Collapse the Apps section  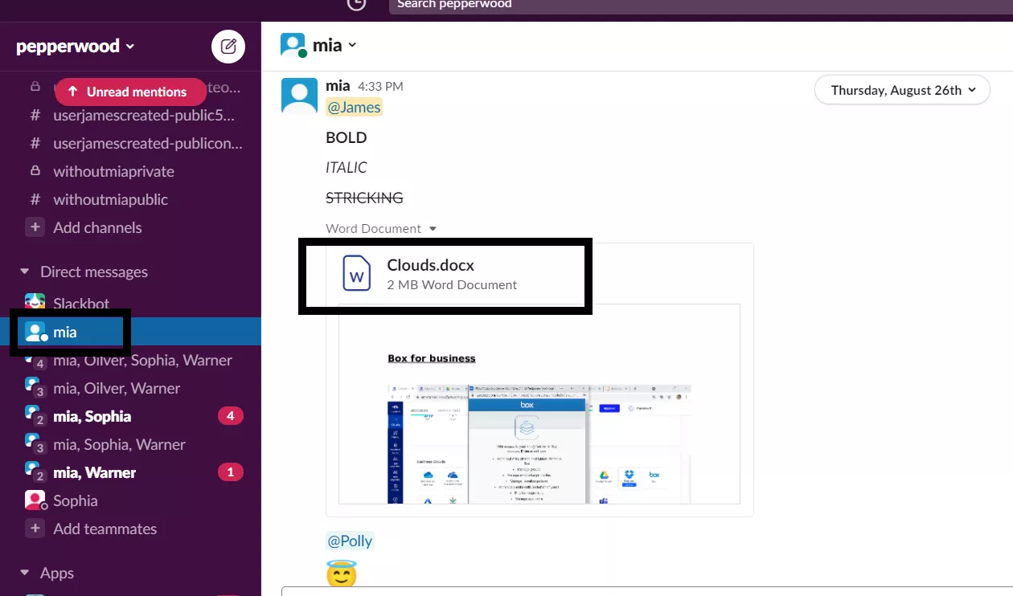pos(24,573)
